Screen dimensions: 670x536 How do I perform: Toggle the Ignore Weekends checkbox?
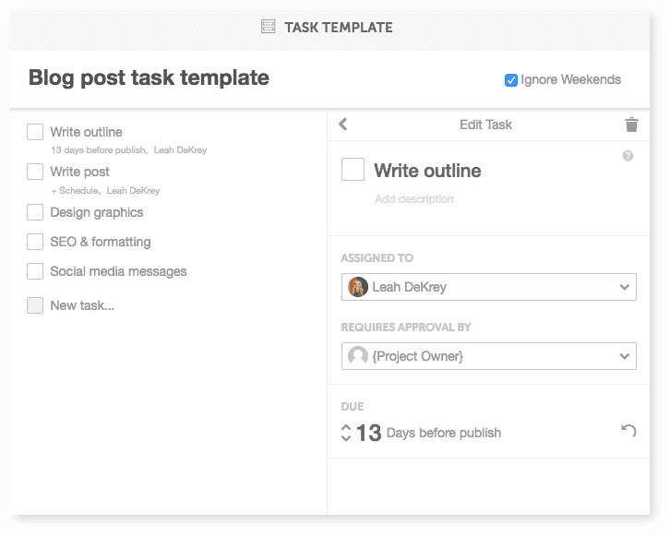tap(511, 80)
